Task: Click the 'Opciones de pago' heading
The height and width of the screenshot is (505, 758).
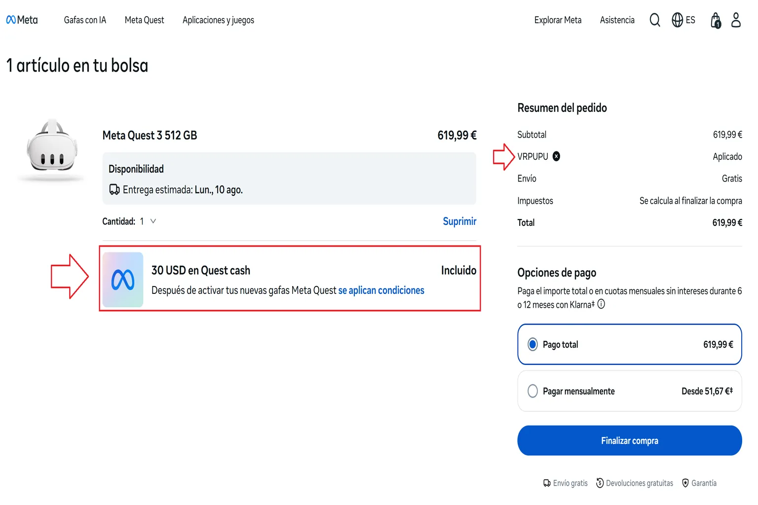Action: [x=557, y=273]
